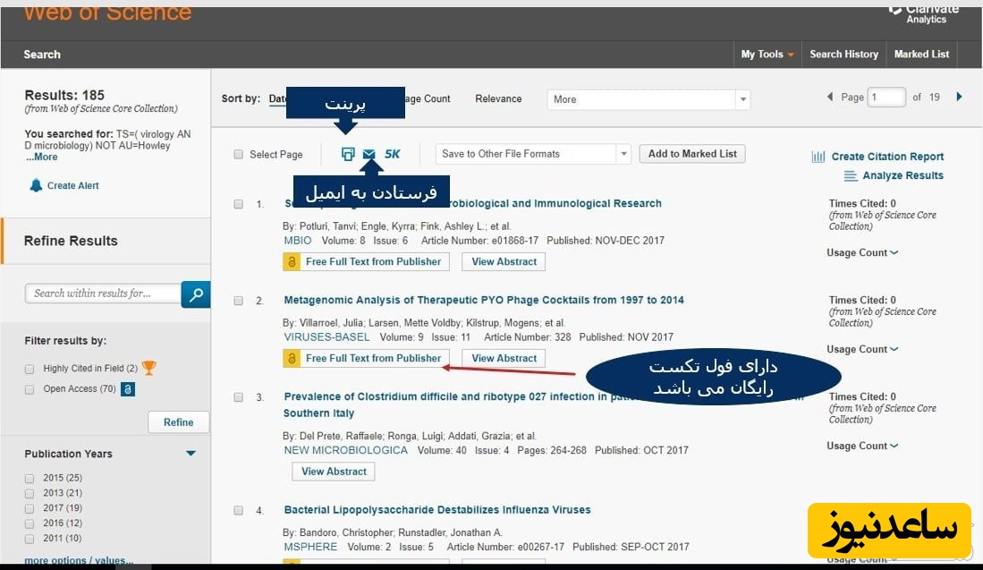The width and height of the screenshot is (983, 570).
Task: Click Add to Marked List button
Action: click(x=691, y=153)
